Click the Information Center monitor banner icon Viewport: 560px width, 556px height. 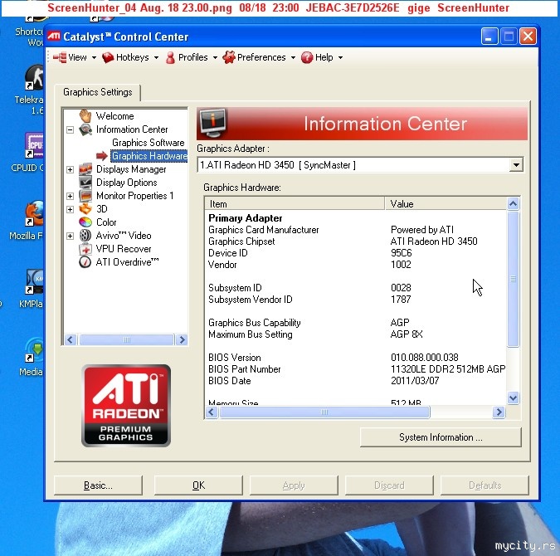213,123
